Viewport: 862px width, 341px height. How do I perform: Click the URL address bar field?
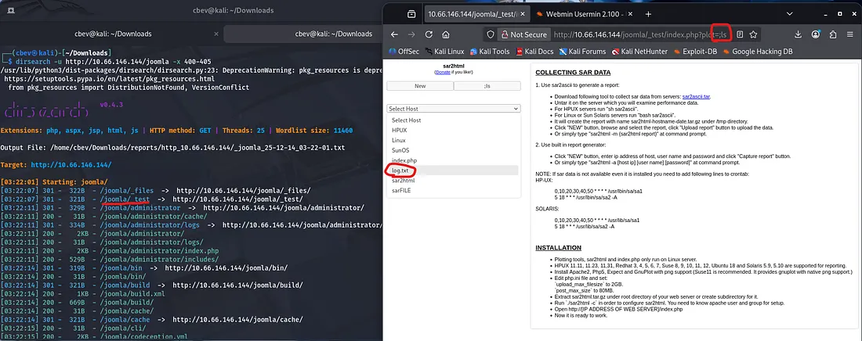(x=627, y=34)
